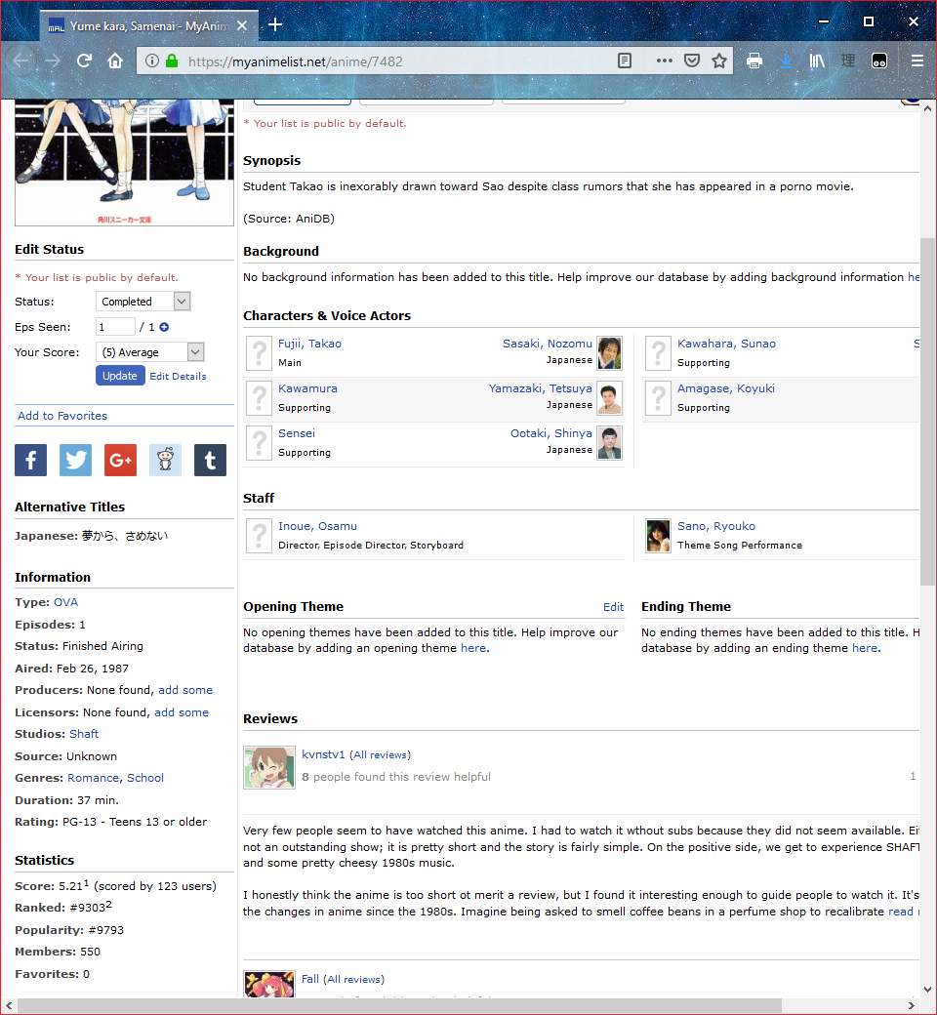The width and height of the screenshot is (937, 1015).
Task: Click the Eps Seen input field
Action: 115,328
